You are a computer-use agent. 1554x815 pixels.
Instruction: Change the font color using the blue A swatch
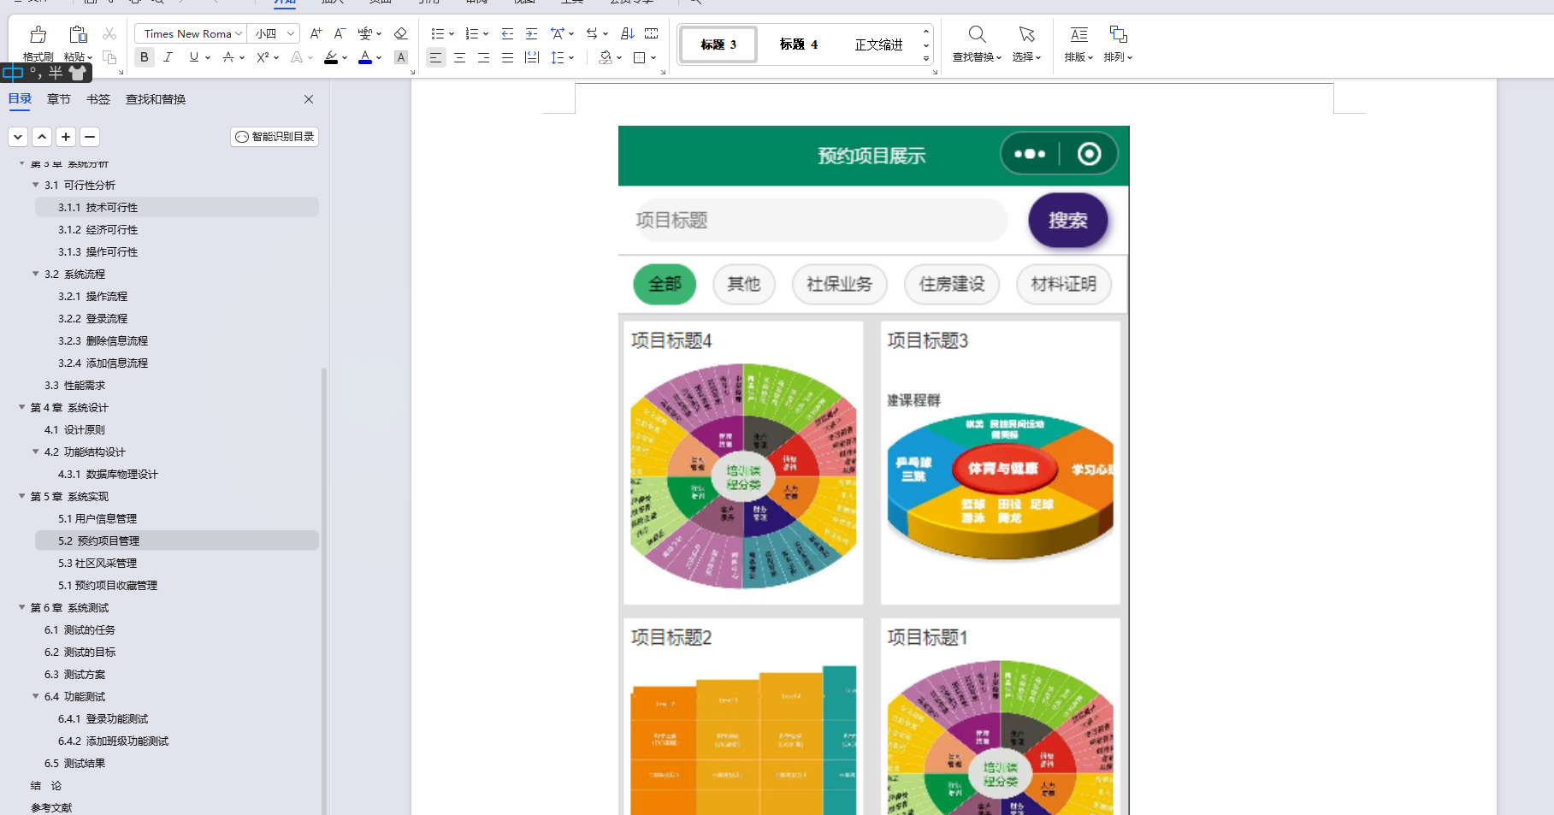(363, 57)
